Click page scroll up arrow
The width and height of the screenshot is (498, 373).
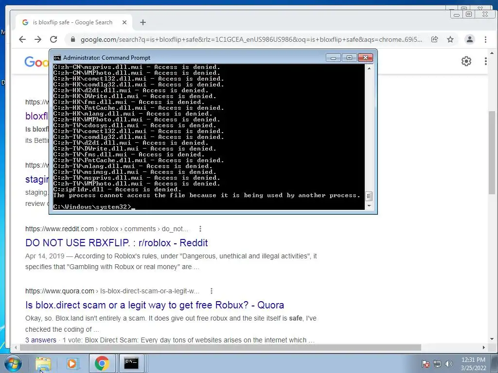pyautogui.click(x=492, y=53)
